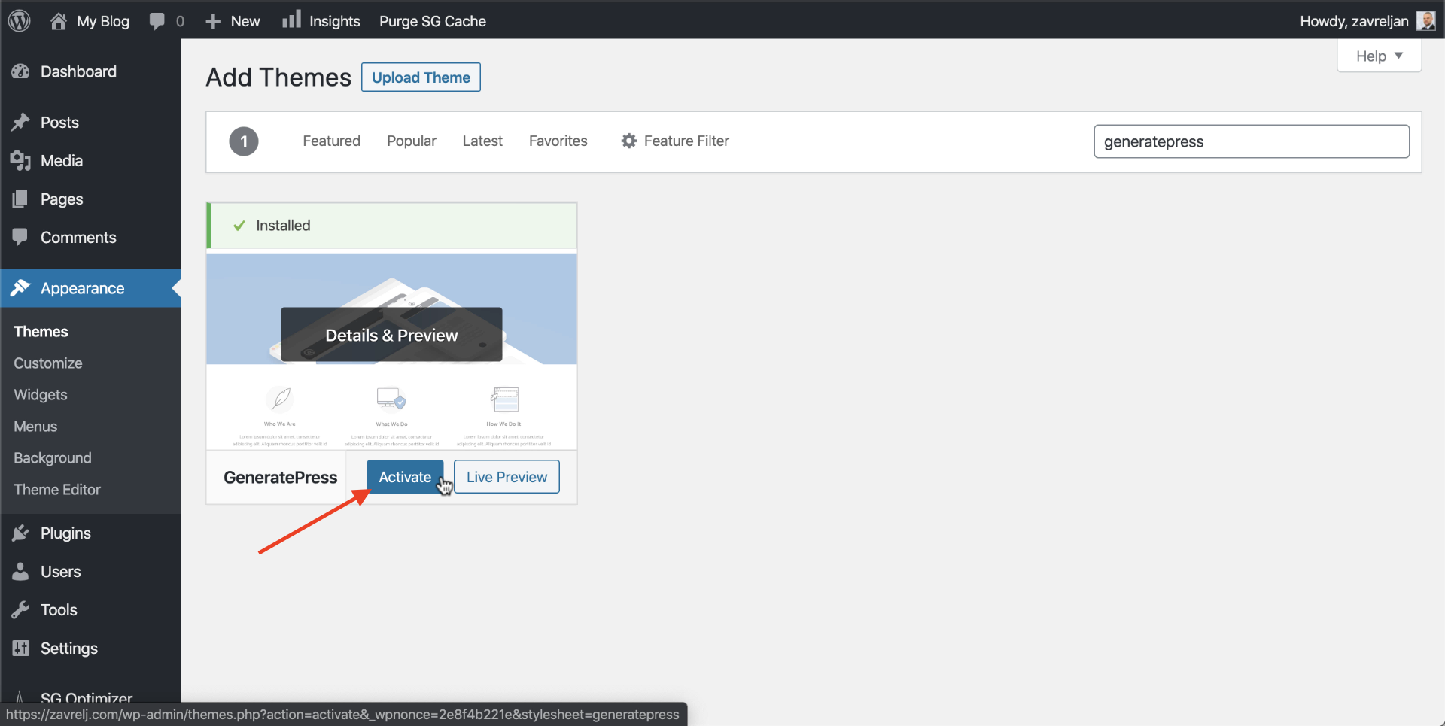Click the Users person icon
Viewport: 1445px width, 726px height.
coord(20,571)
